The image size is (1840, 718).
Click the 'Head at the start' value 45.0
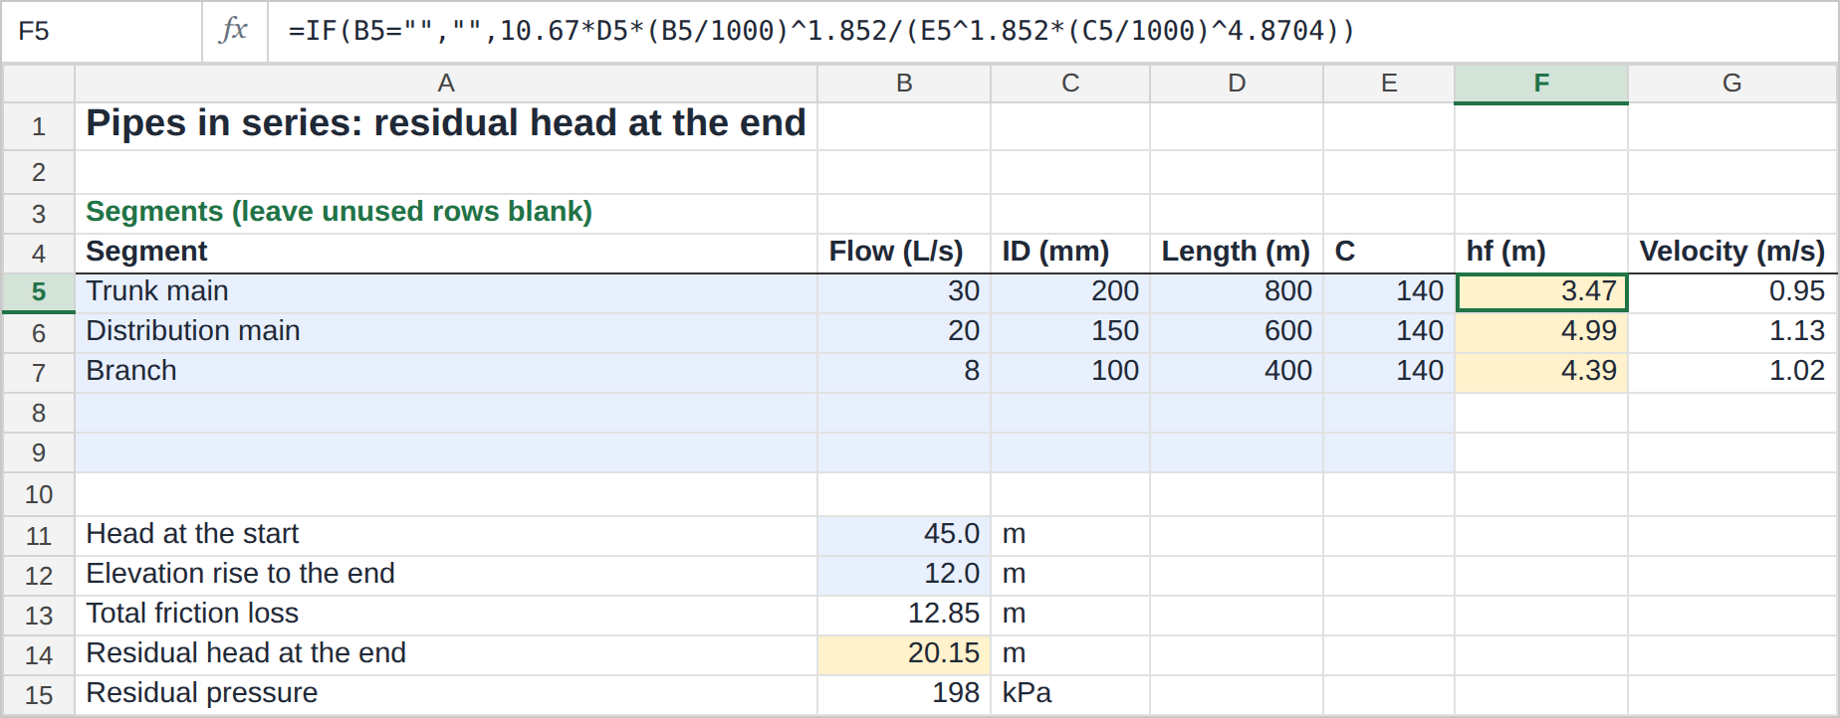pos(904,535)
